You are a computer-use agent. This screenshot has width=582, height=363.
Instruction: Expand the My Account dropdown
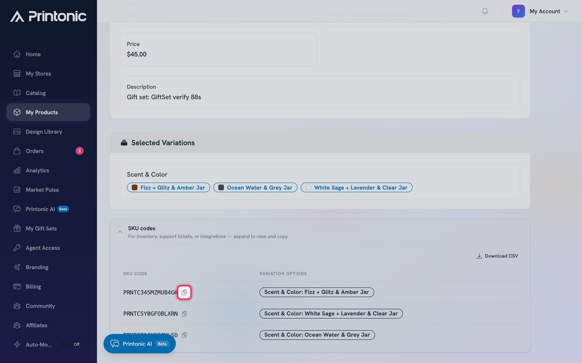tap(549, 11)
